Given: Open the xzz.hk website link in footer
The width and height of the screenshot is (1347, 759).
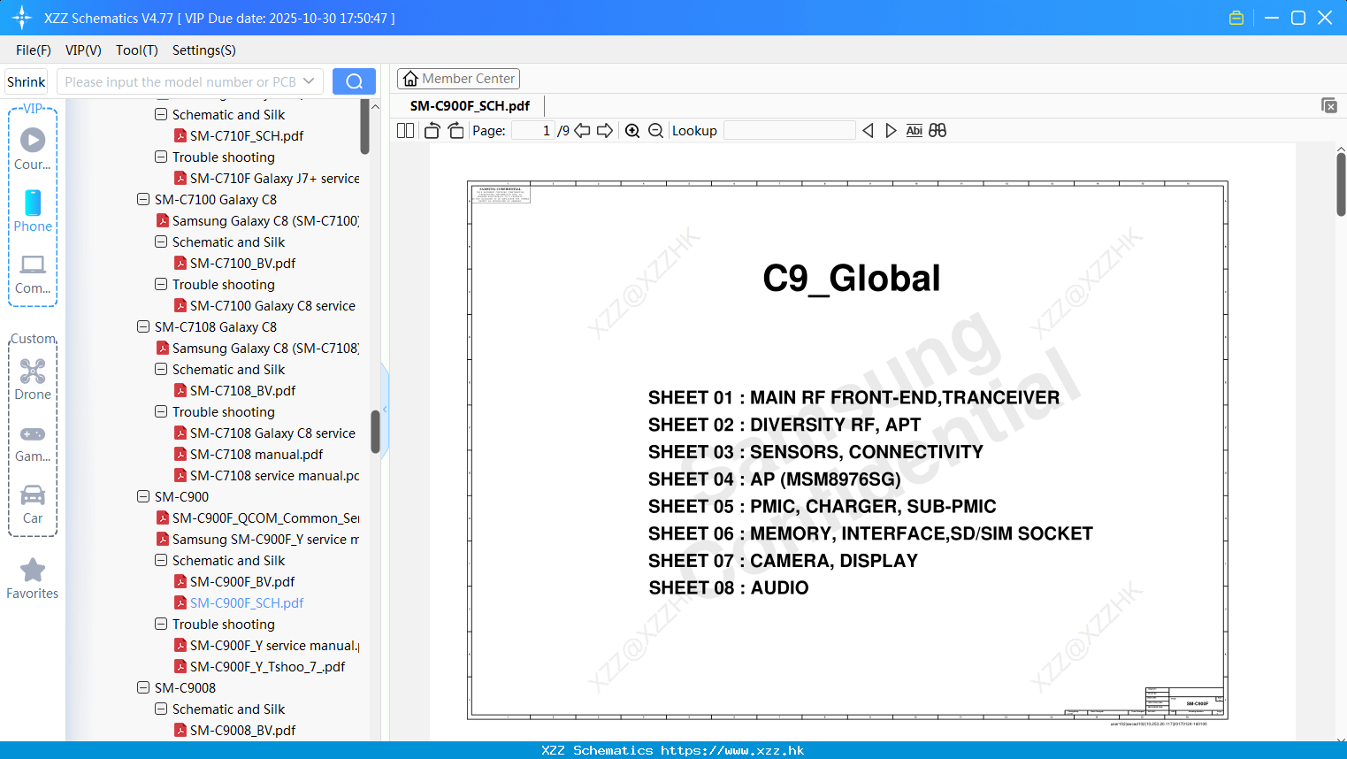Looking at the screenshot, I should coord(732,750).
